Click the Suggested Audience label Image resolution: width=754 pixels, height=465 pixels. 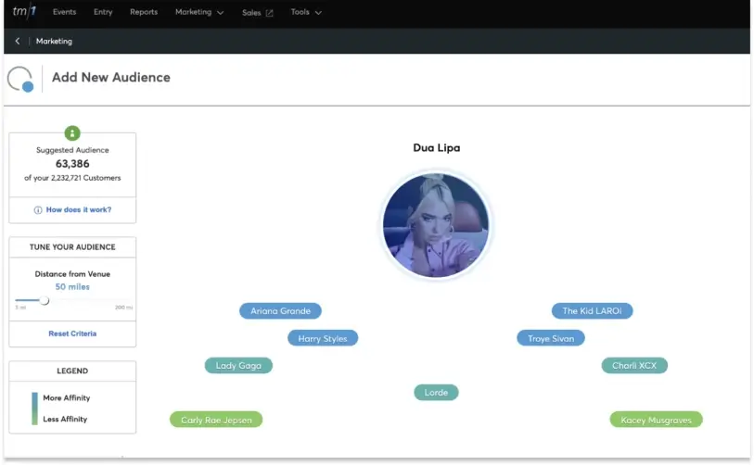72,150
